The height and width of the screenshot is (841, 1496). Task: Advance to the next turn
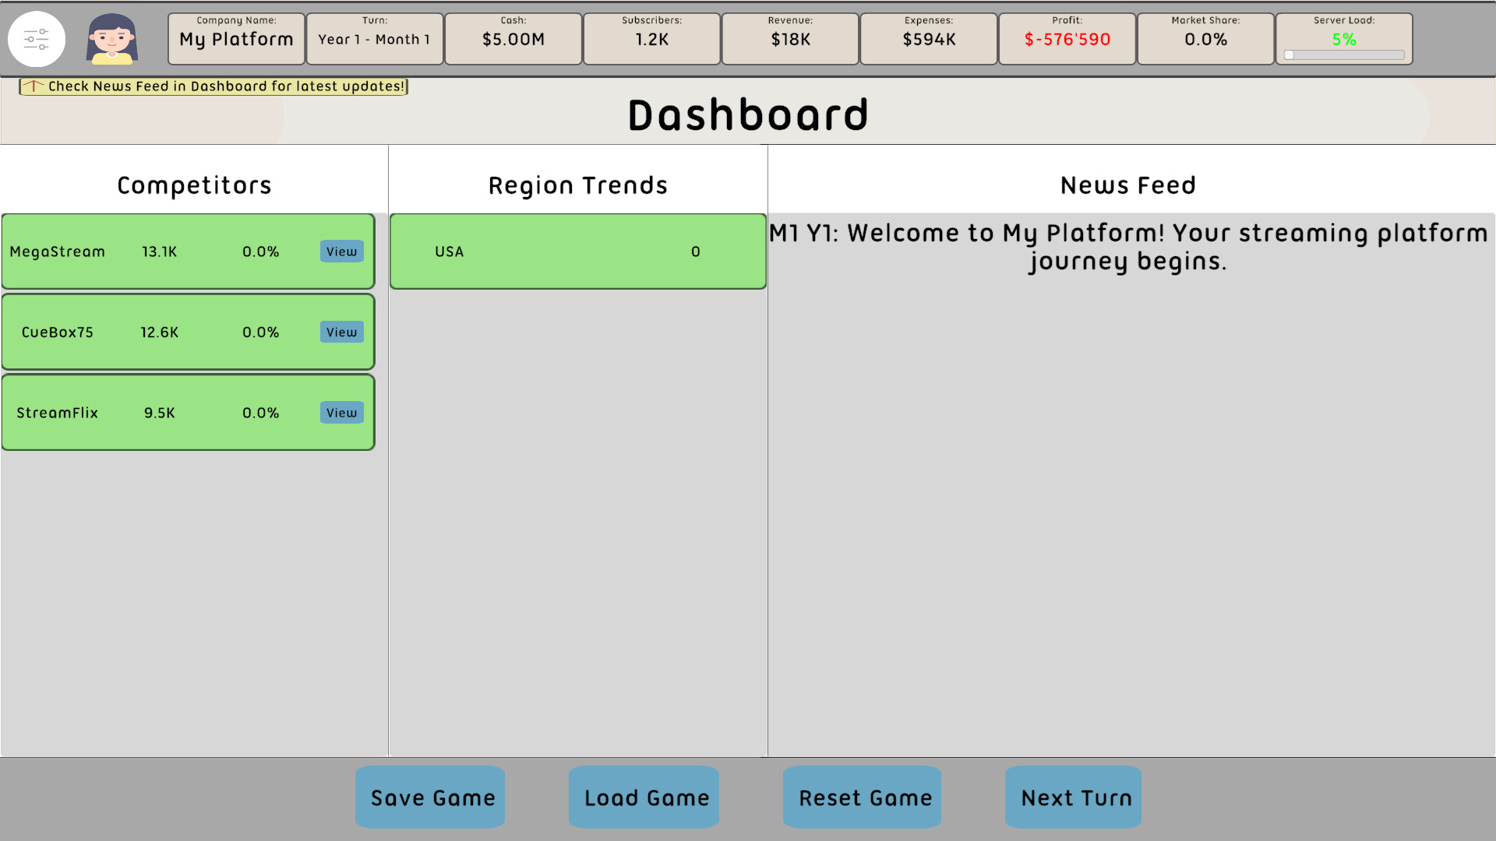(1074, 797)
